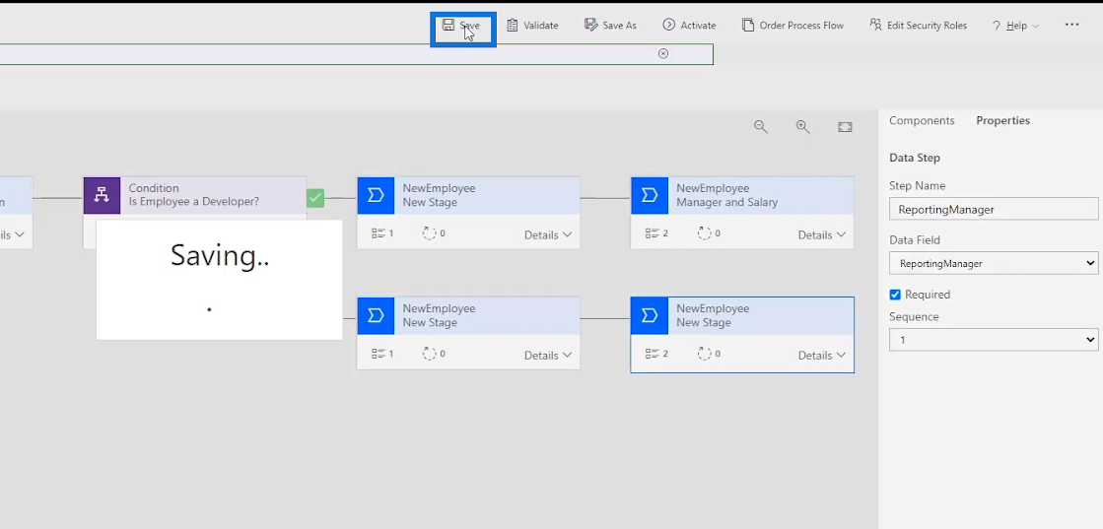Open Order Process Flow
This screenshot has width=1103, height=529.
pos(793,26)
